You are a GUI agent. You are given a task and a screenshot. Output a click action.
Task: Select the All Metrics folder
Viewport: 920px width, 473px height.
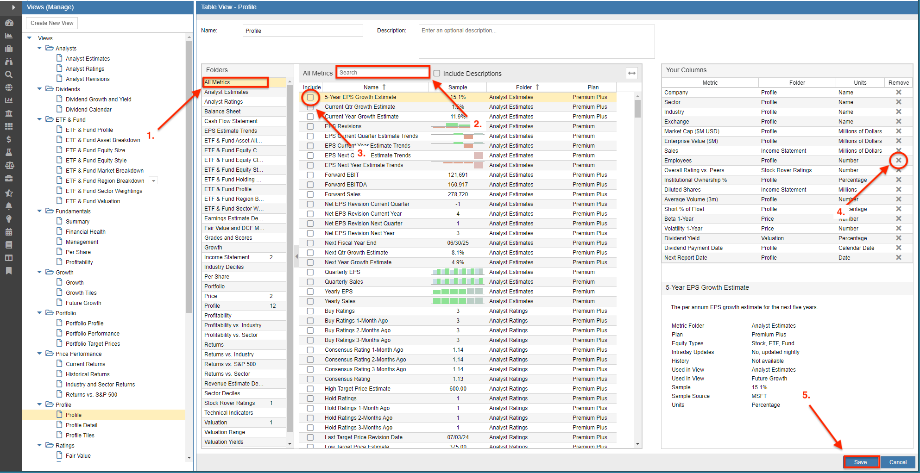[244, 82]
